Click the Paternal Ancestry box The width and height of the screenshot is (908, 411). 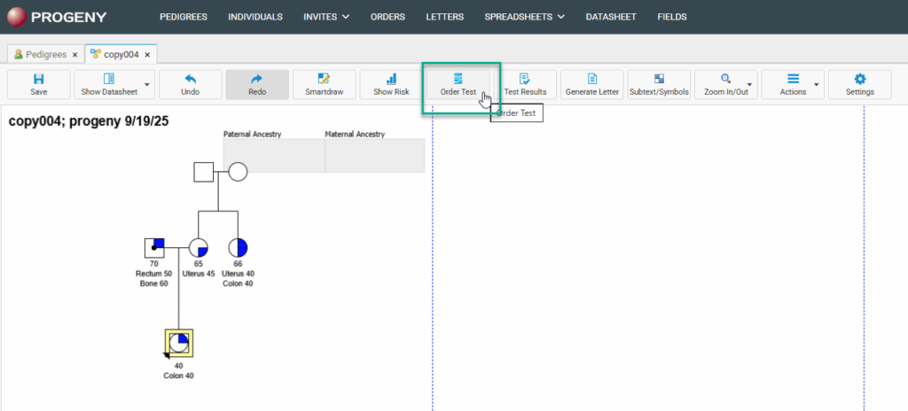273,156
